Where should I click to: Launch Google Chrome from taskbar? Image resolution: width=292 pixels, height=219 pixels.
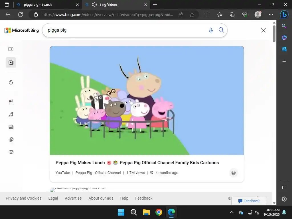(x=159, y=212)
